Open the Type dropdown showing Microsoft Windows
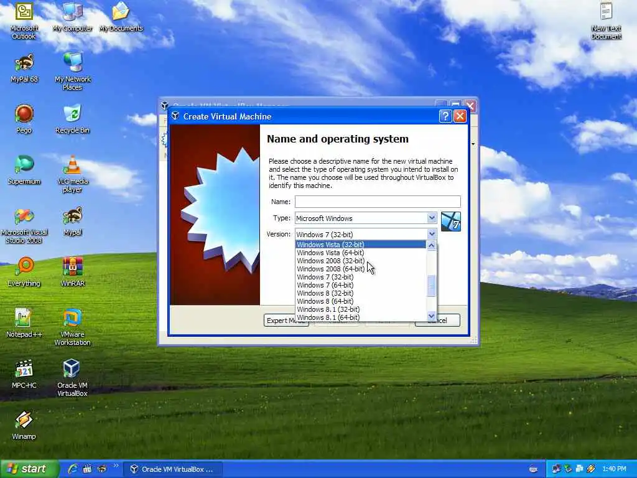637x478 pixels. coord(366,218)
